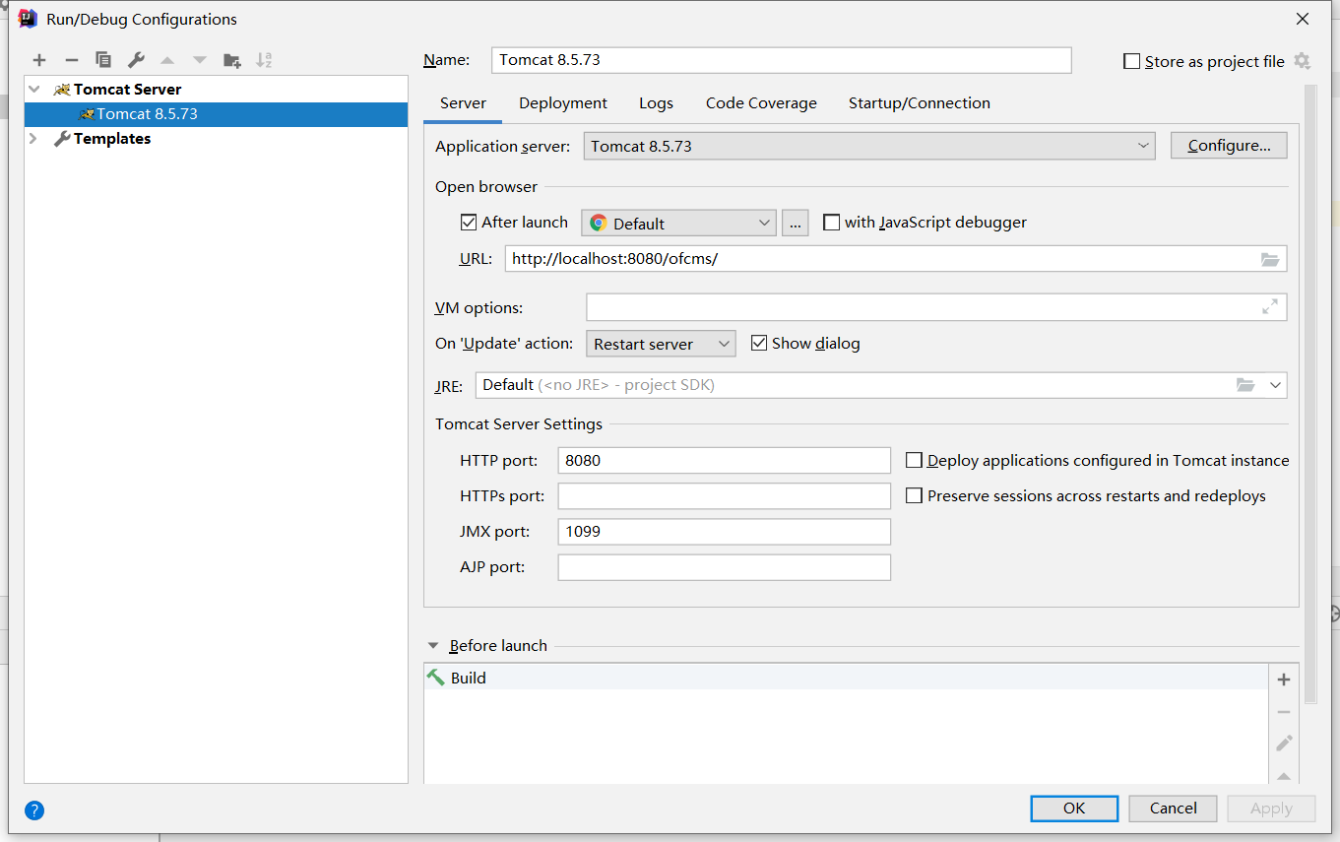Browse for JRE with folder icon
Image resolution: width=1340 pixels, height=842 pixels.
(1245, 385)
